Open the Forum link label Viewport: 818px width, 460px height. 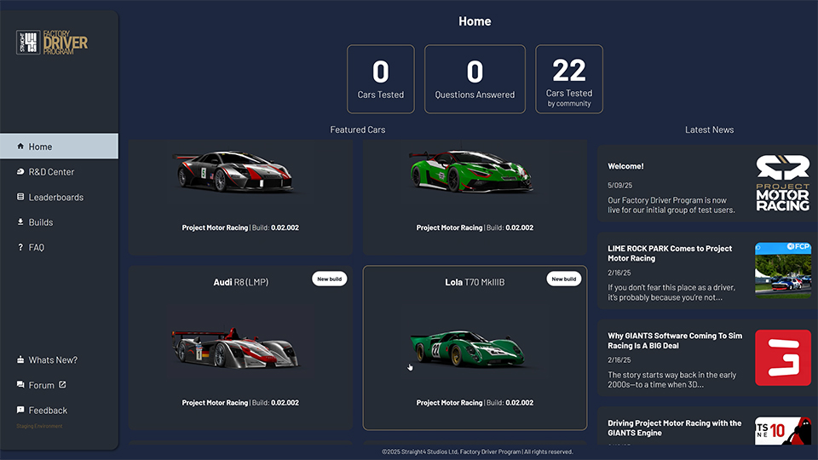[41, 385]
